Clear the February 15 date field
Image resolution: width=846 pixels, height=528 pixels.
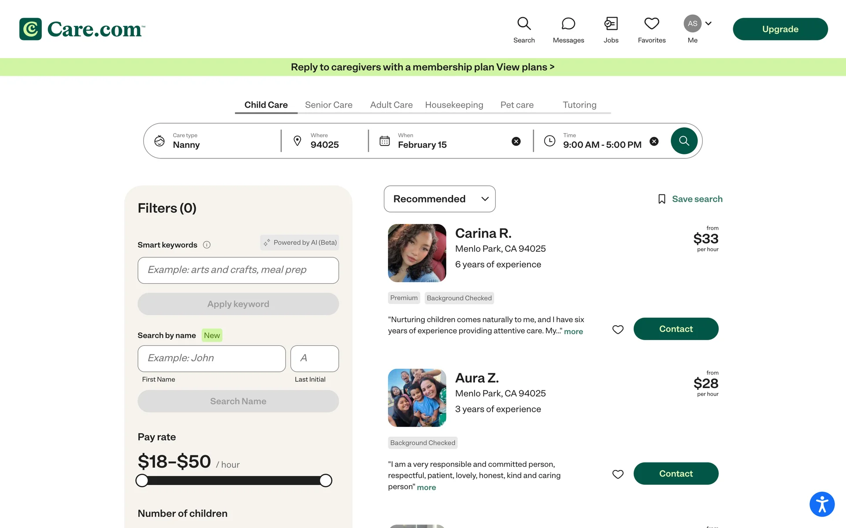click(516, 141)
